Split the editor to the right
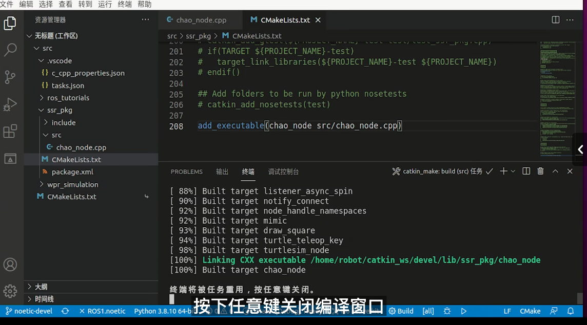Image resolution: width=587 pixels, height=325 pixels. click(x=556, y=20)
